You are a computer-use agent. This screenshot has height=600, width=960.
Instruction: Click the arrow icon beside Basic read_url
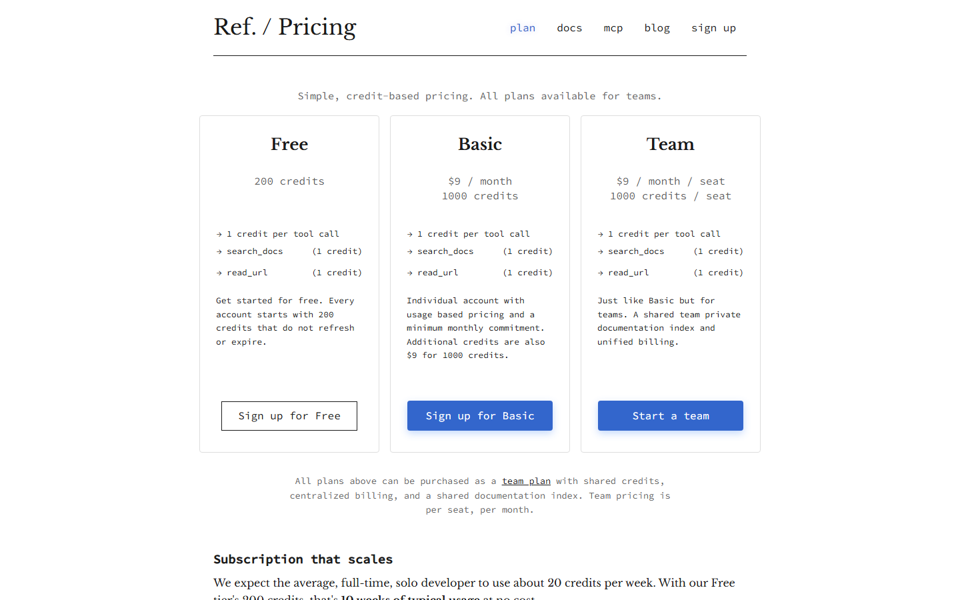click(410, 273)
